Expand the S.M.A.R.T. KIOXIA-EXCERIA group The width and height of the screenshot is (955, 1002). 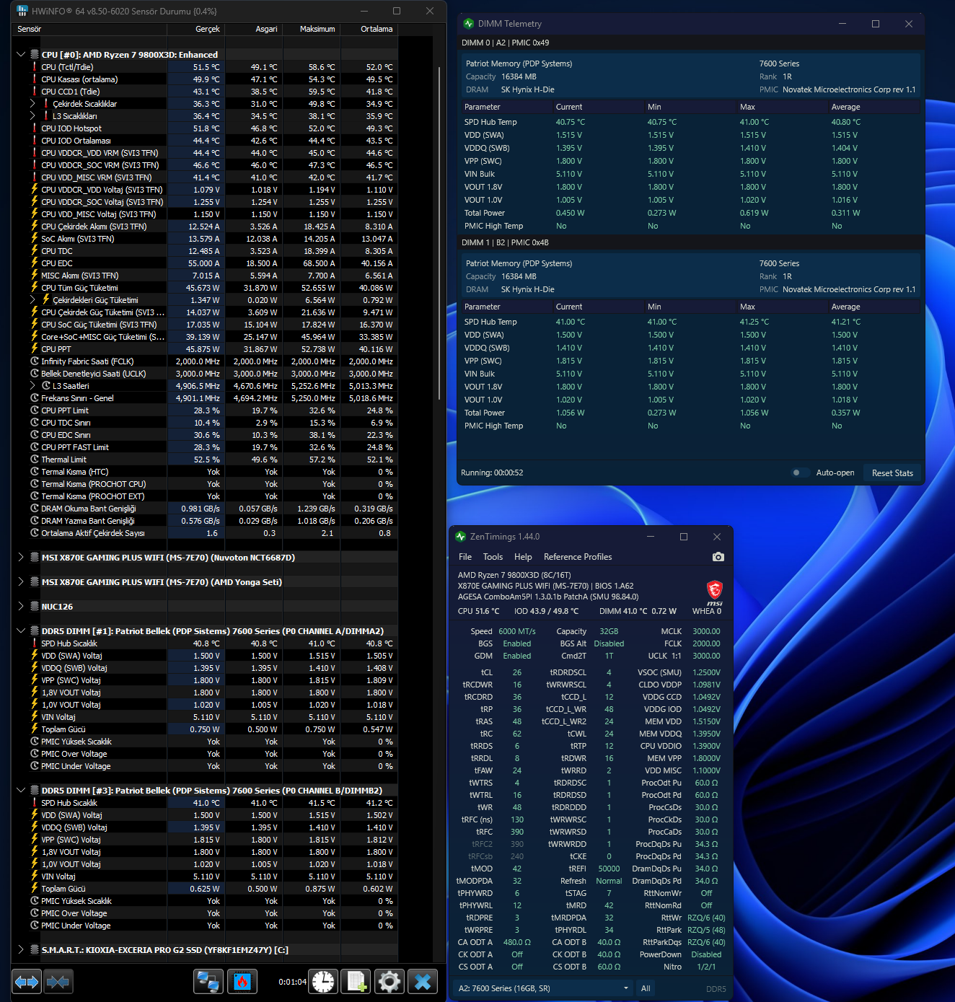tap(21, 950)
